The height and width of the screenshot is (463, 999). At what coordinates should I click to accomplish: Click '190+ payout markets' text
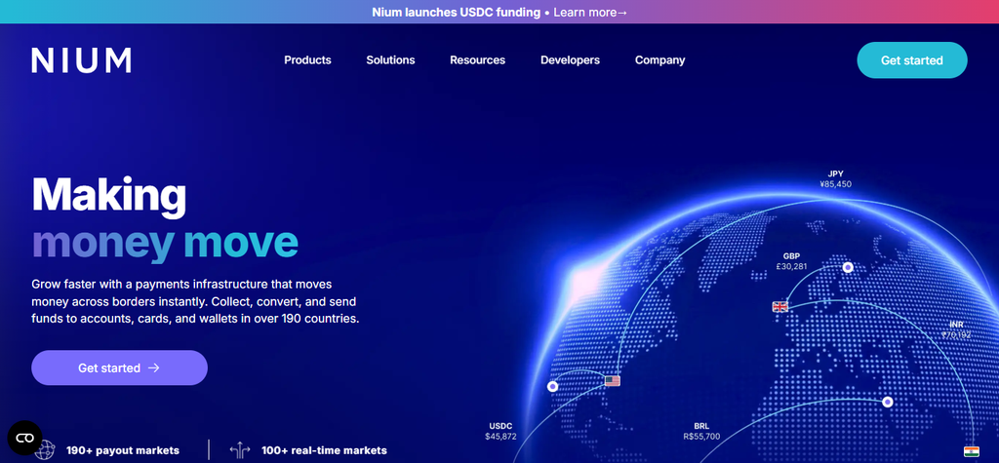pos(123,450)
